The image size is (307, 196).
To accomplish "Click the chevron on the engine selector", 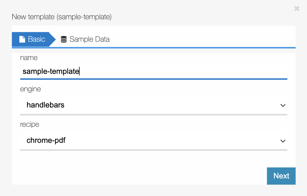I will click(283, 105).
